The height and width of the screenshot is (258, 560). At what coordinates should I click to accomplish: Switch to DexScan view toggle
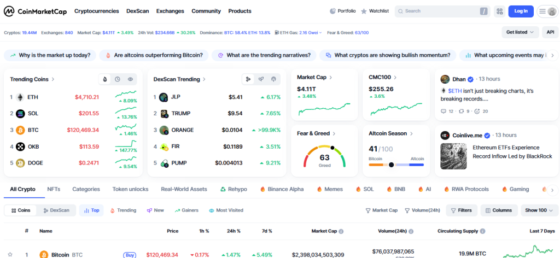click(x=56, y=210)
